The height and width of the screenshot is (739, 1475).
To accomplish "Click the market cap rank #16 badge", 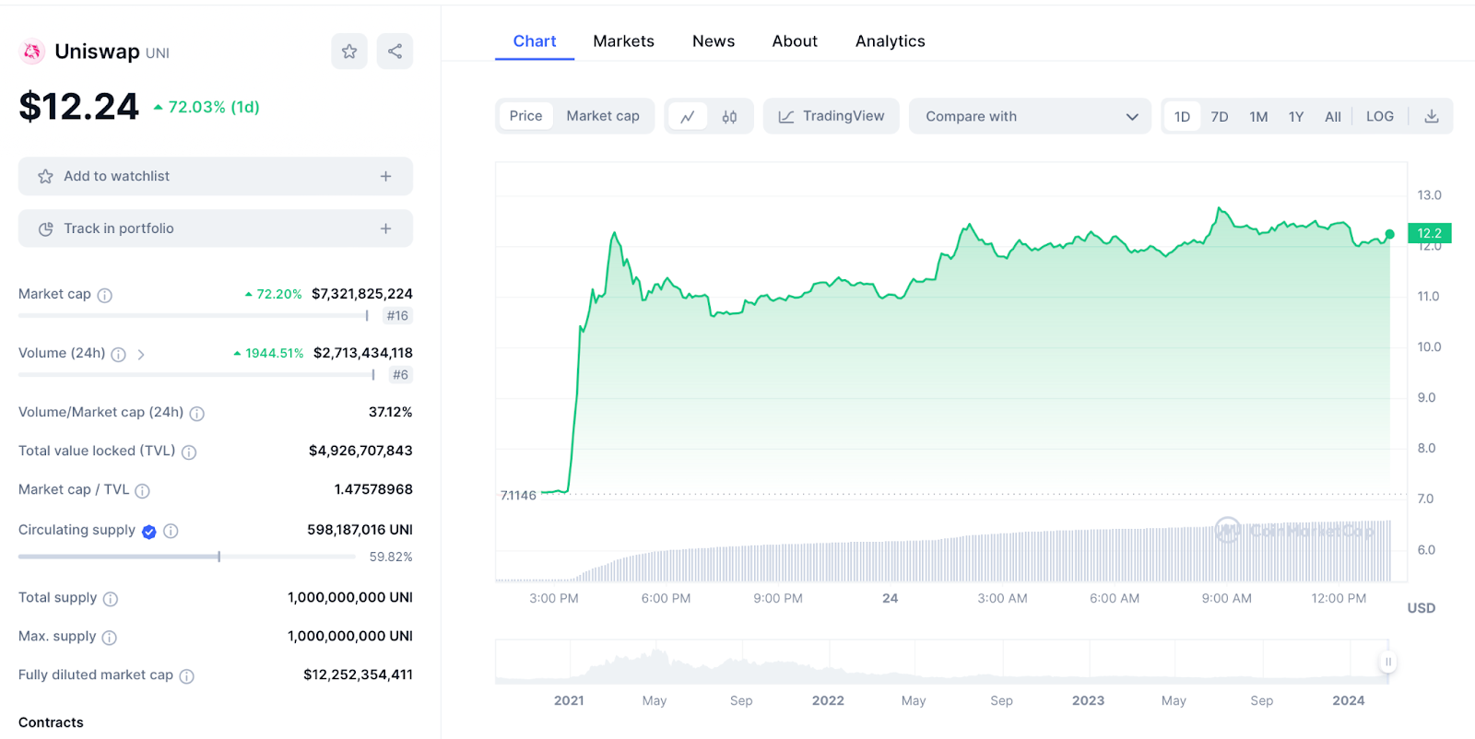I will (x=397, y=316).
